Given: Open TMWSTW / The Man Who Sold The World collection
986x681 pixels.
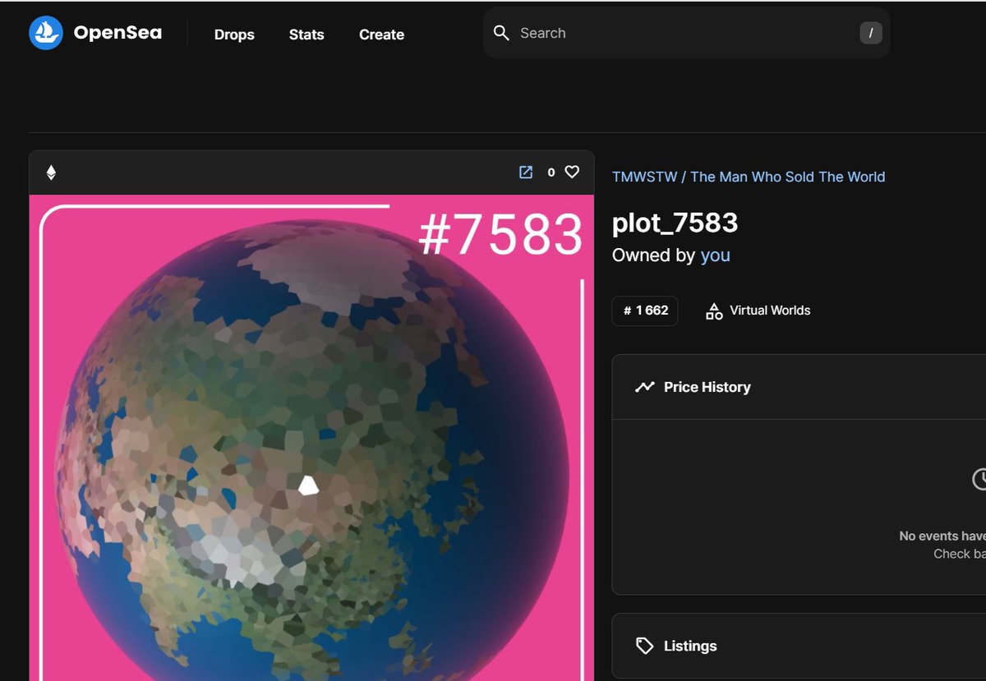Looking at the screenshot, I should click(x=749, y=177).
